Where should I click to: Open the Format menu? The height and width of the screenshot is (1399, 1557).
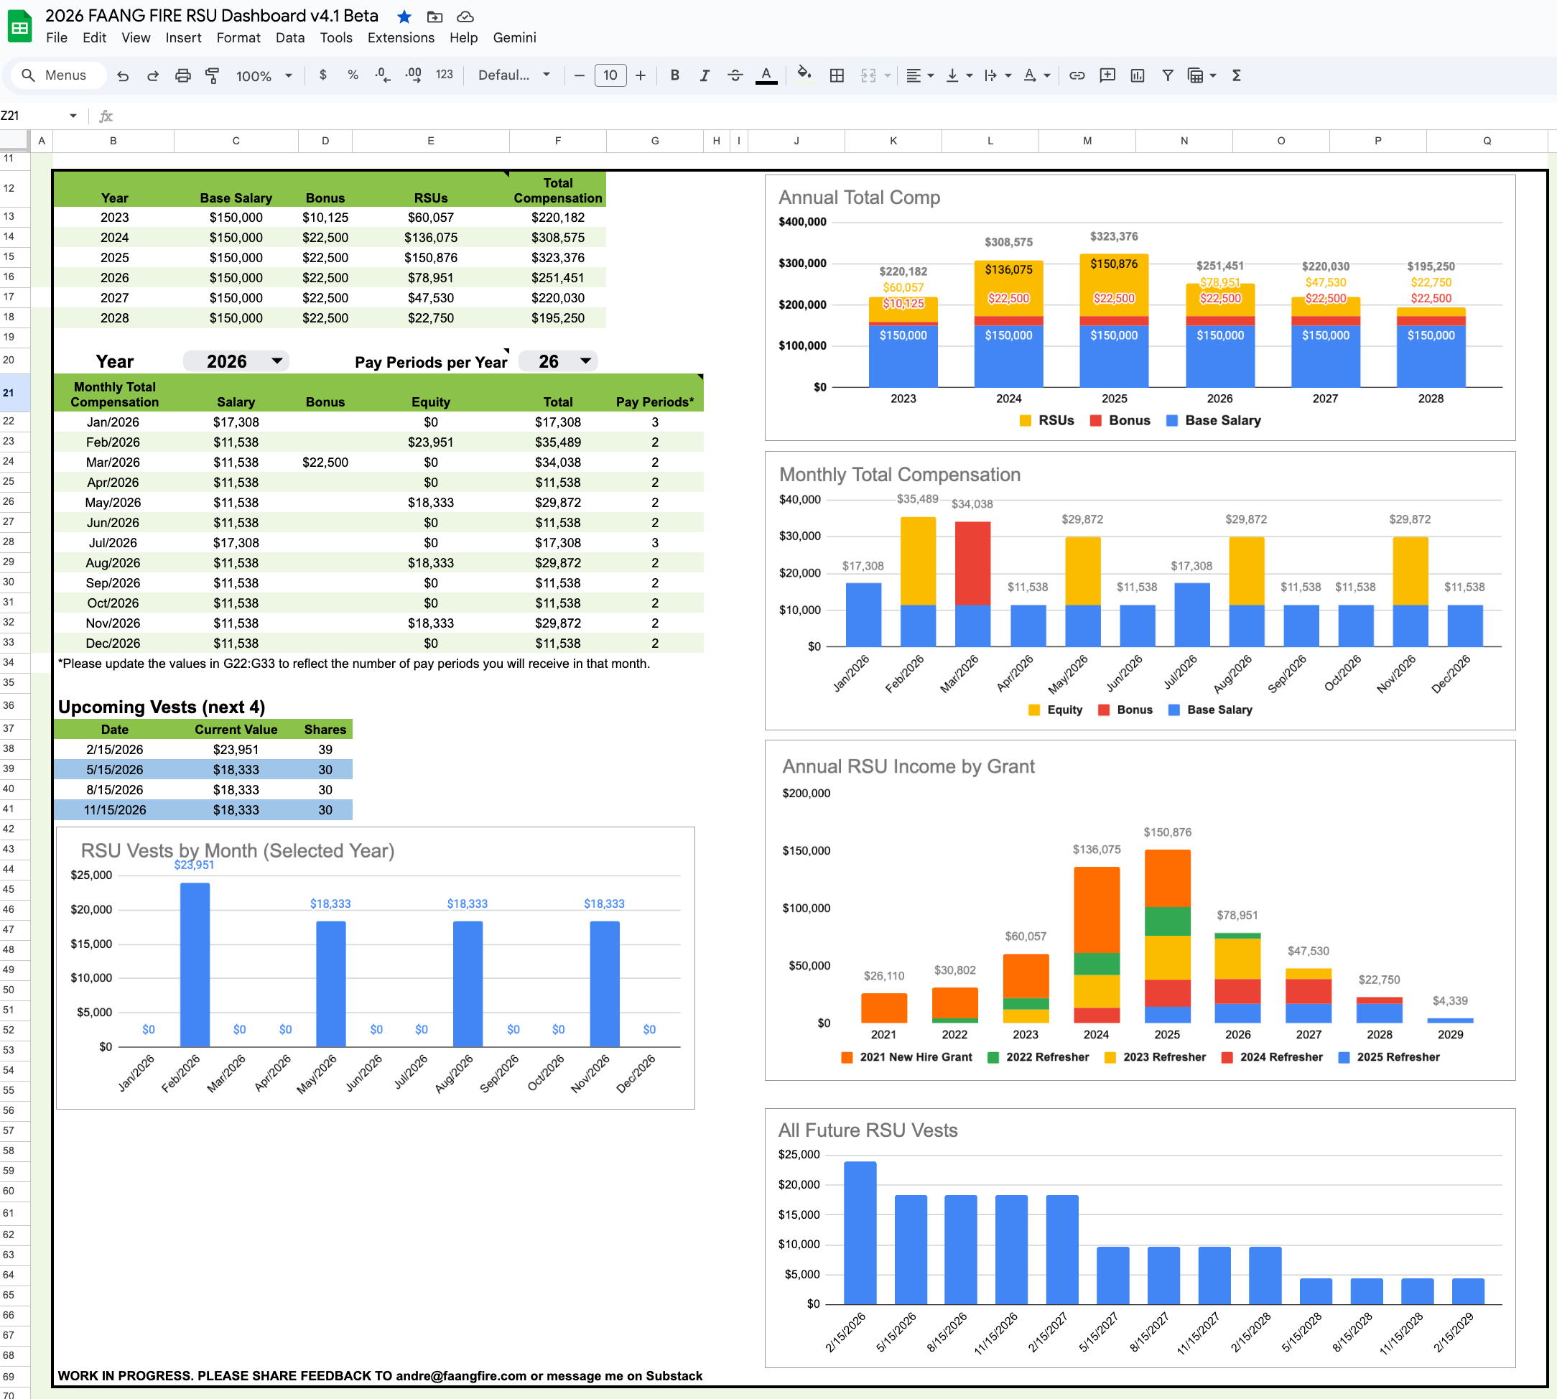tap(238, 37)
